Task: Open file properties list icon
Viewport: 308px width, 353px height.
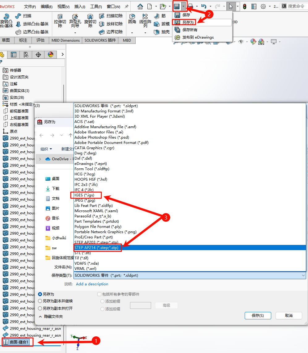Action: click(254, 6)
